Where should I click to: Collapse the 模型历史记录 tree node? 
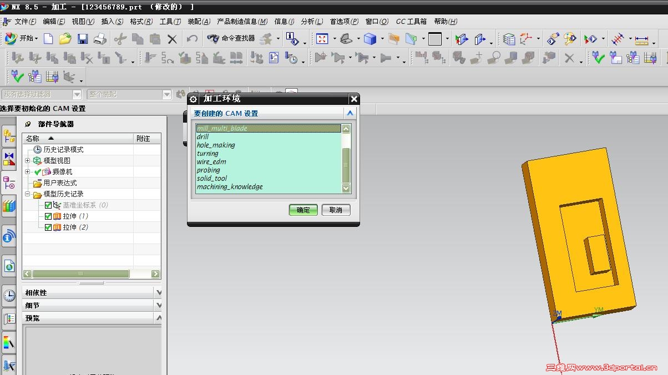coord(28,194)
